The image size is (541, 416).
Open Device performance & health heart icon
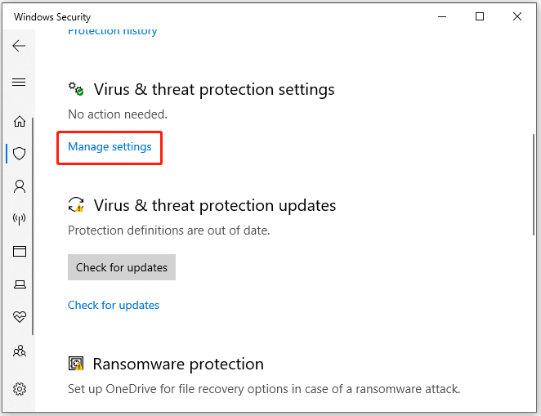(x=20, y=316)
